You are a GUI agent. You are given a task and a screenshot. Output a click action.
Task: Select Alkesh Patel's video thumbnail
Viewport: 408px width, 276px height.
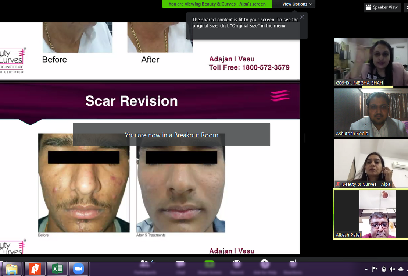[x=371, y=214]
